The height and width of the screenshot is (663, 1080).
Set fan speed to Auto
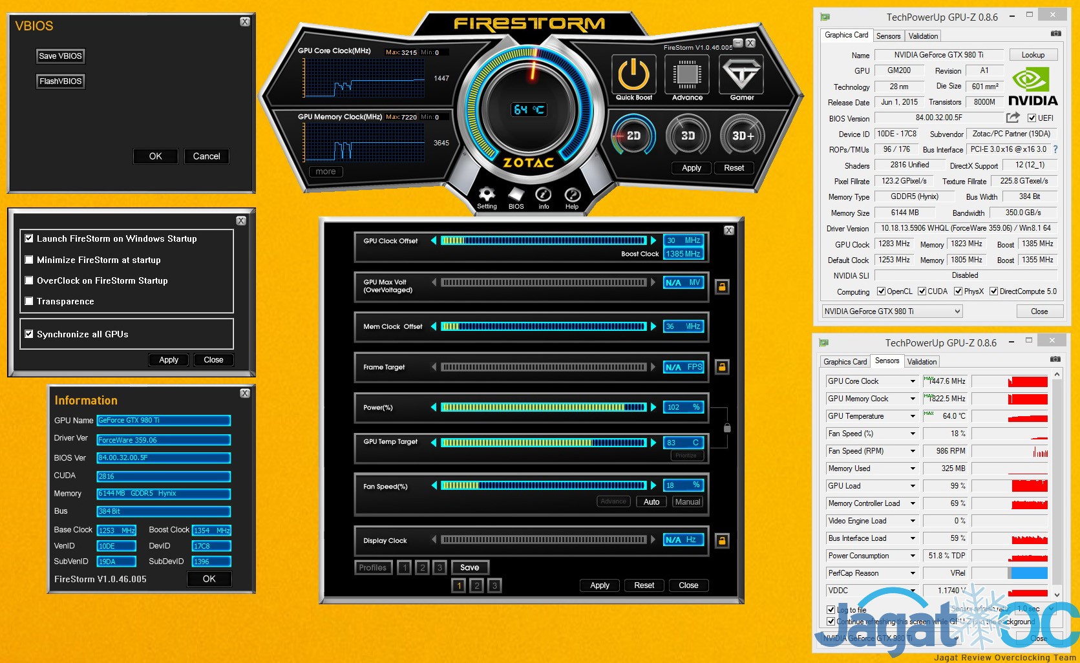(651, 502)
